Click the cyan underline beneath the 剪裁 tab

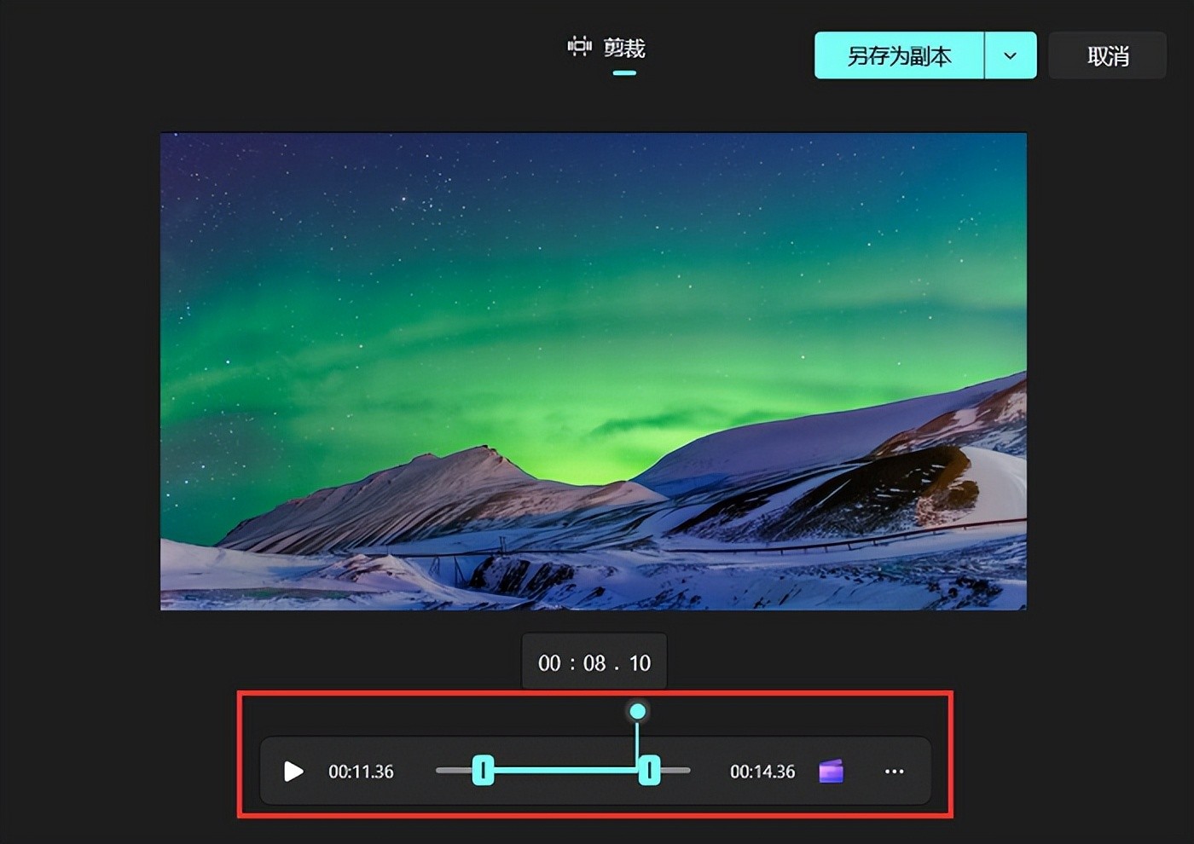point(624,73)
